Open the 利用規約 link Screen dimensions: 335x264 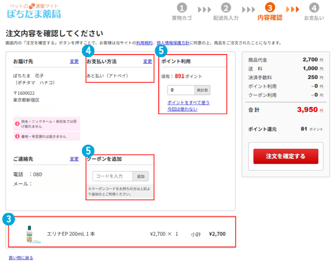pyautogui.click(x=145, y=43)
